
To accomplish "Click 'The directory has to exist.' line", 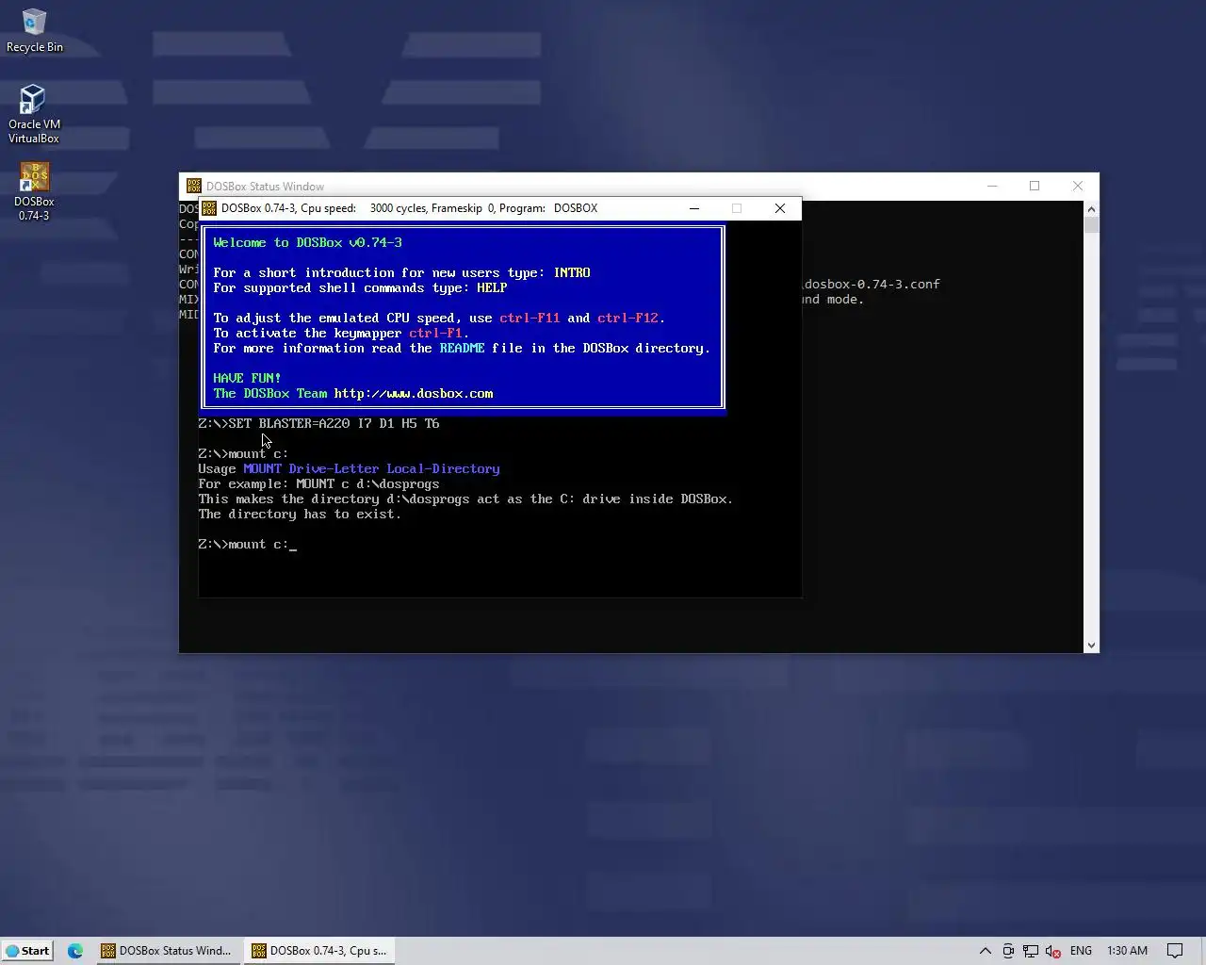I will click(x=300, y=514).
